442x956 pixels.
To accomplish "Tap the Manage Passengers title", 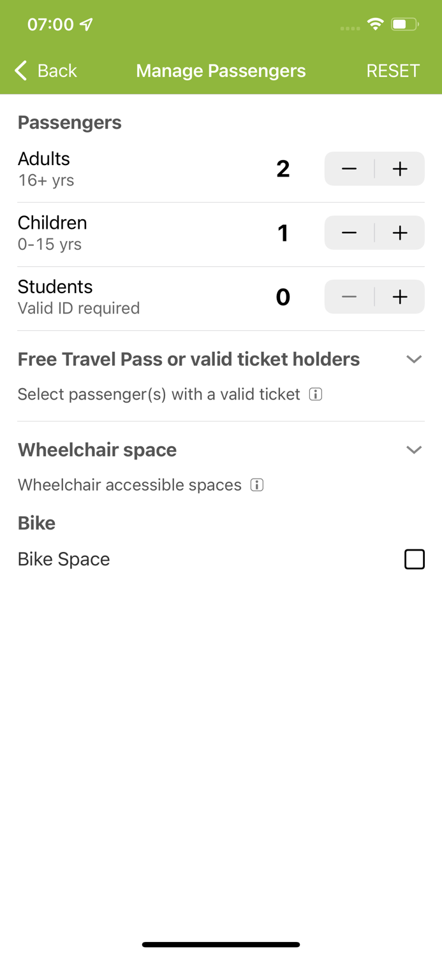I will (x=221, y=71).
